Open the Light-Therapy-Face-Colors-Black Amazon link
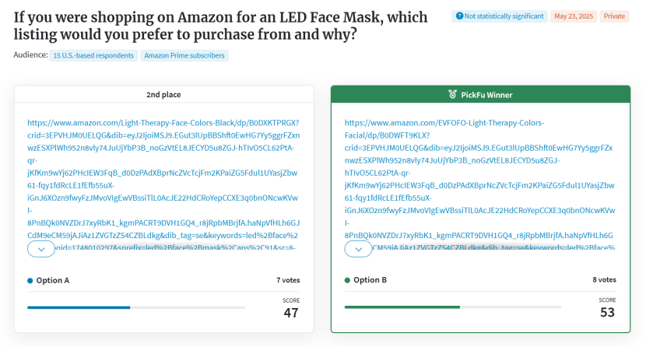This screenshot has height=347, width=646. (x=163, y=123)
